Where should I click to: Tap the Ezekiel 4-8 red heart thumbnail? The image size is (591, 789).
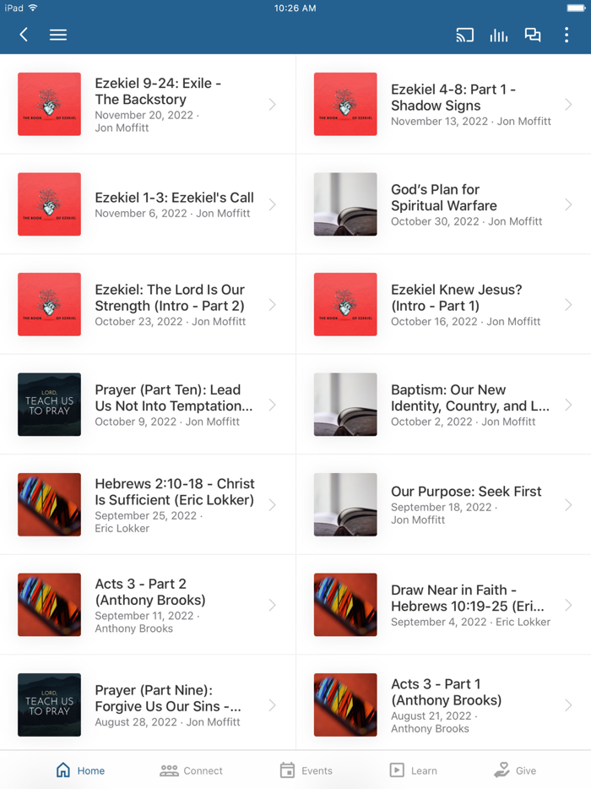pyautogui.click(x=345, y=104)
